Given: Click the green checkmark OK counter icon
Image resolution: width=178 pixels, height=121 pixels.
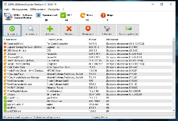Looking at the screenshot, I should point(63,15).
